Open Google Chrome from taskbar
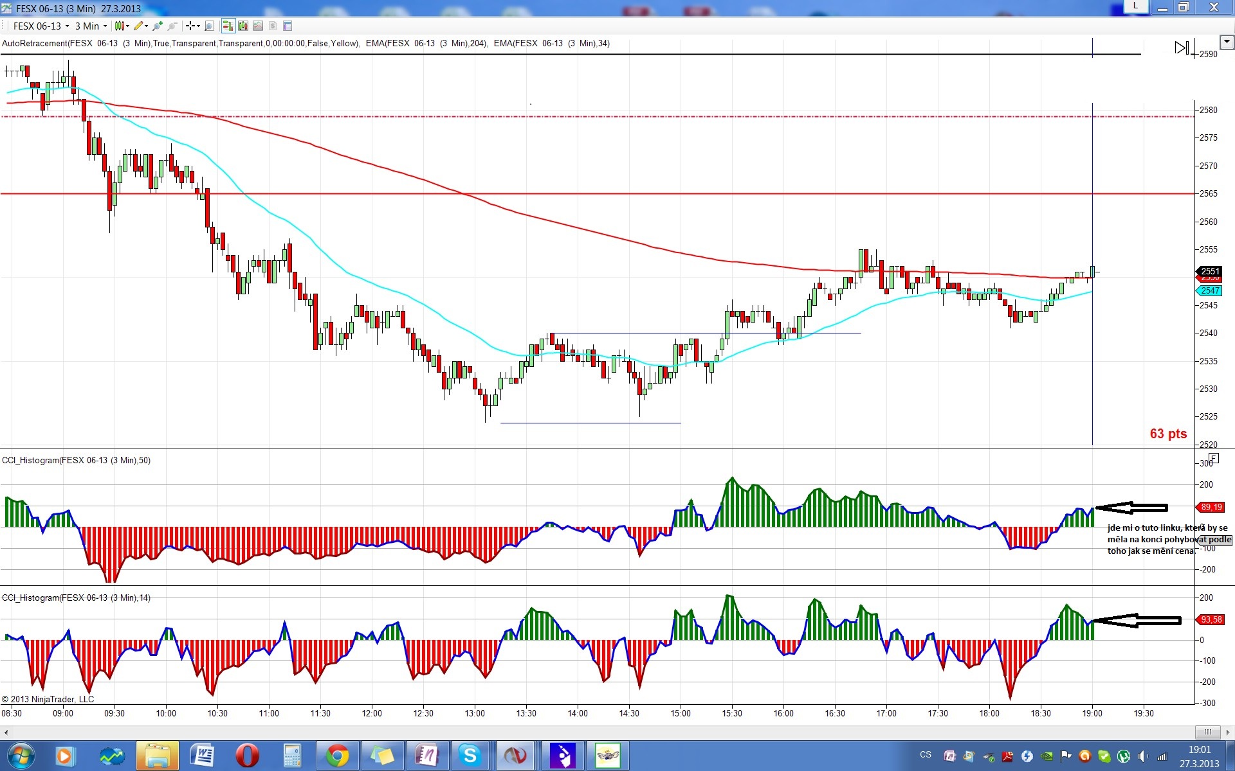Screen dimensions: 1235x771 [x=337, y=756]
